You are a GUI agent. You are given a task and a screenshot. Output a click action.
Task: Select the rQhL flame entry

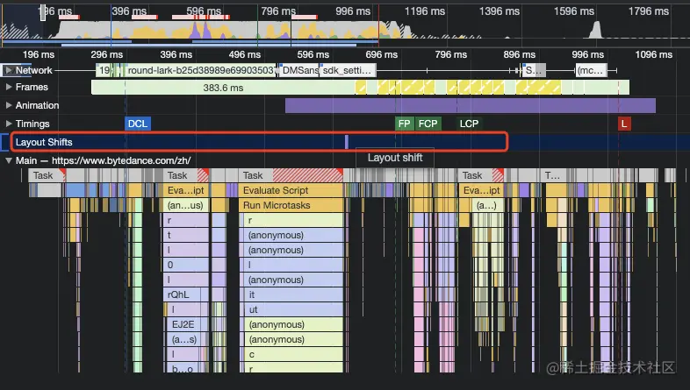(x=182, y=294)
